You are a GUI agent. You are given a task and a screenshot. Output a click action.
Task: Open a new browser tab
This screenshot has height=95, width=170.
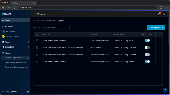40,3
